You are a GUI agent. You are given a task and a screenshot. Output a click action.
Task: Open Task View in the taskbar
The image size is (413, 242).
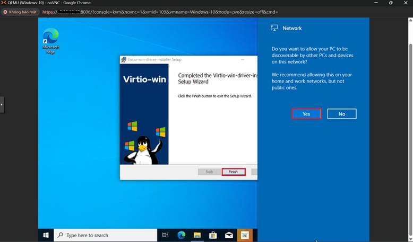(x=165, y=235)
